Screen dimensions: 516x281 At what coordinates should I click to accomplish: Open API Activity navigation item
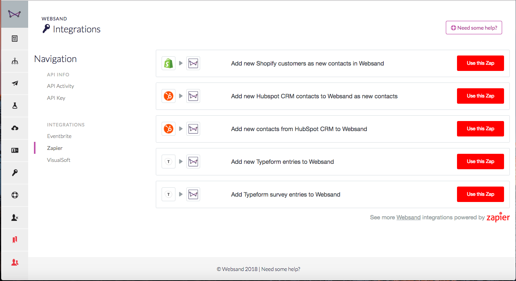coord(61,86)
